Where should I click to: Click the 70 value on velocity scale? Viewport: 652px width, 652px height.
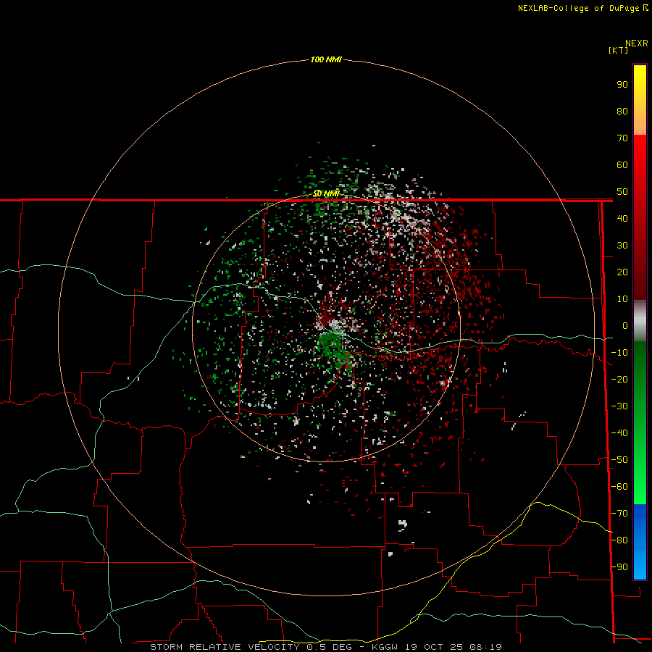click(x=622, y=138)
